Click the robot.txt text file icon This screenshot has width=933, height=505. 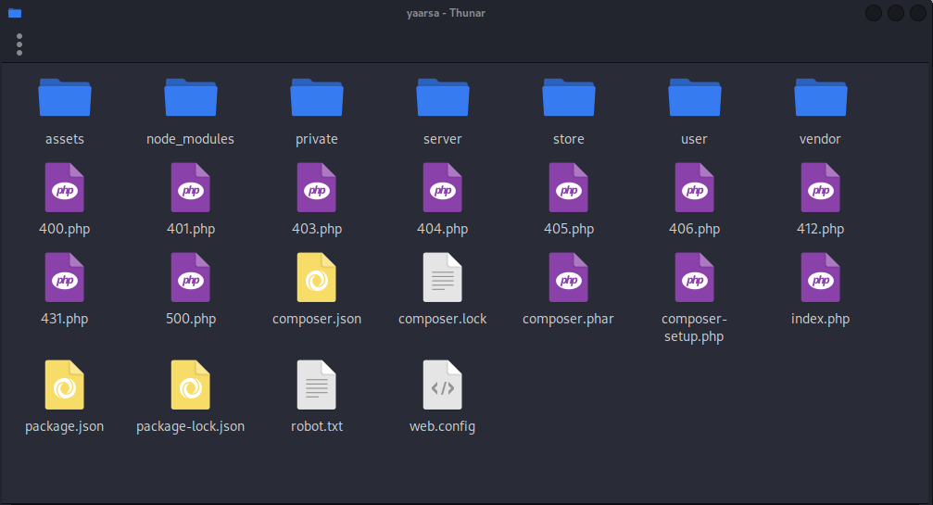click(x=317, y=385)
